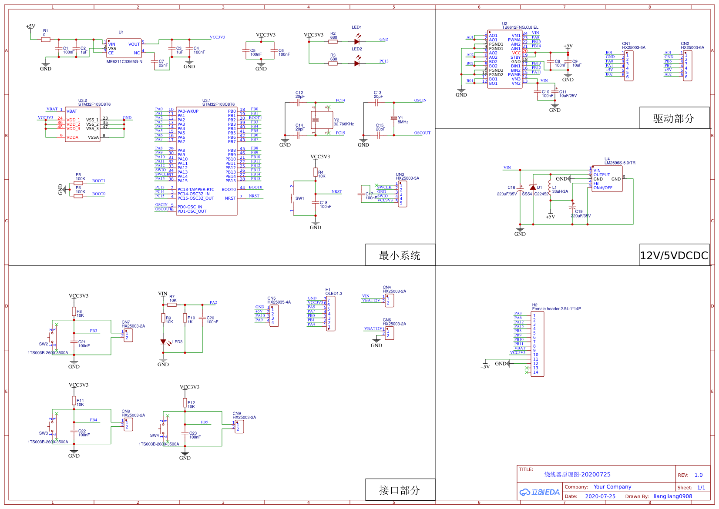The image size is (719, 509).
Task: Select the H1 OLED1.3 connector
Action: (331, 313)
